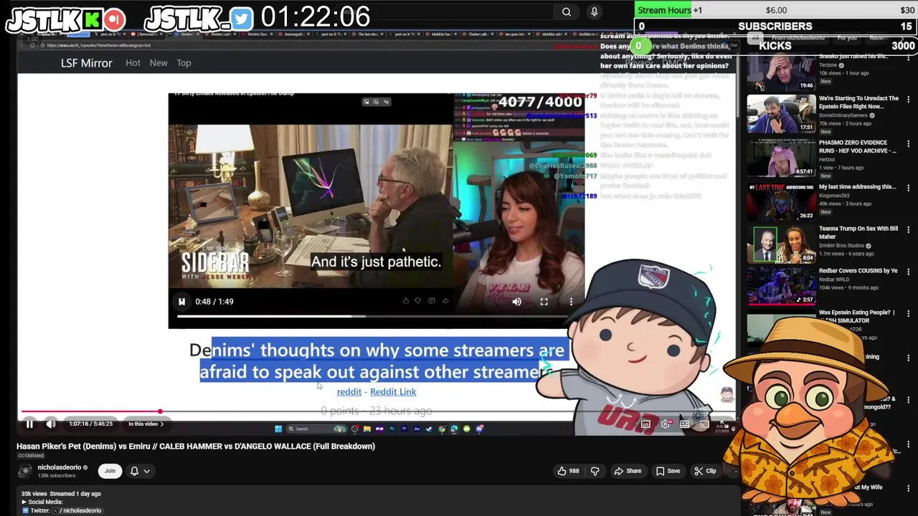
Task: Open the nicholasdeorio channel avatar
Action: tap(25, 471)
